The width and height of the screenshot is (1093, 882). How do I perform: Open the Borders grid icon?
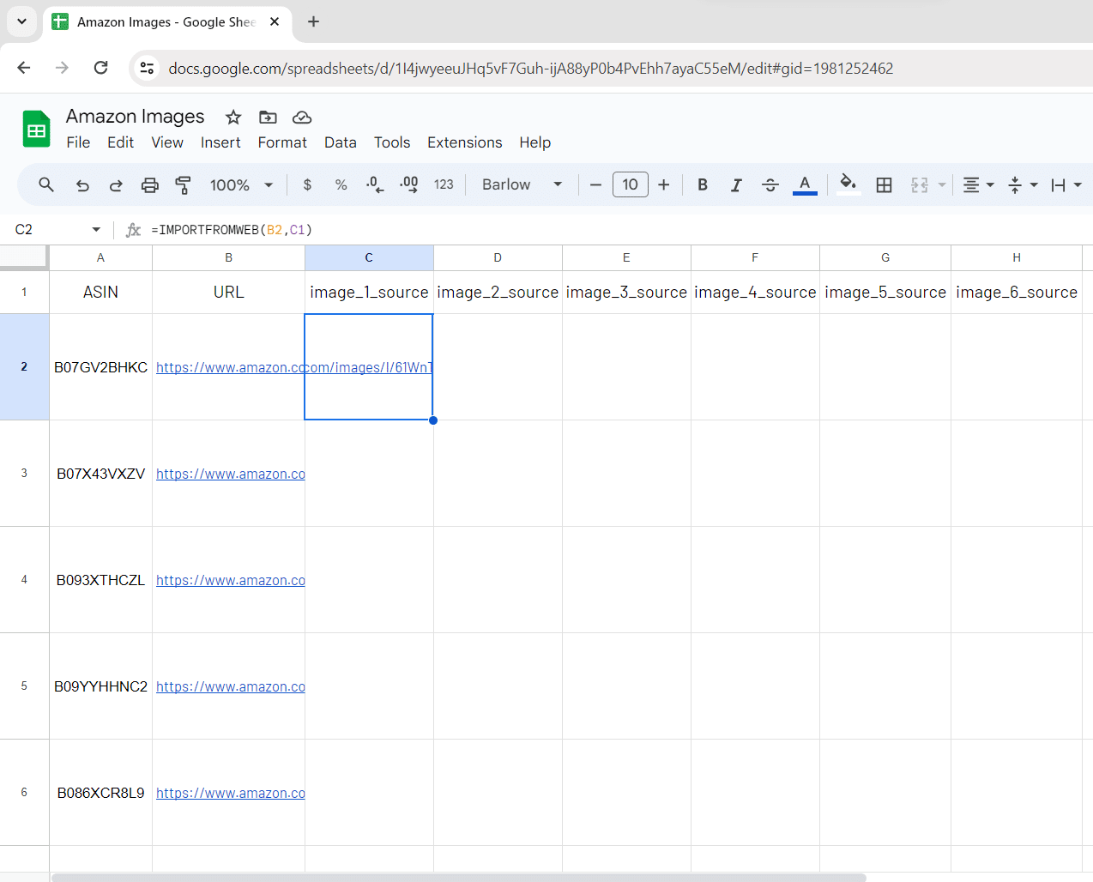click(x=884, y=184)
